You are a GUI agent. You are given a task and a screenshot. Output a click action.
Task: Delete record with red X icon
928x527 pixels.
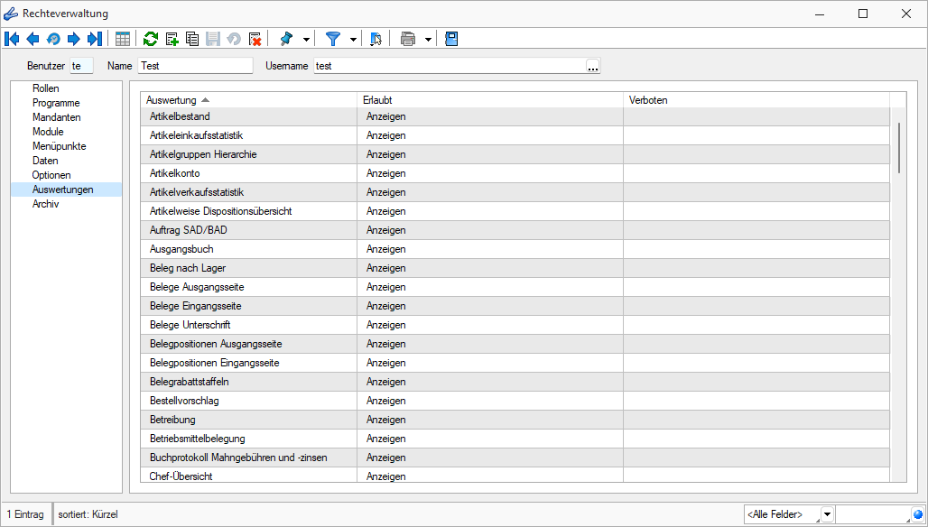click(x=255, y=39)
